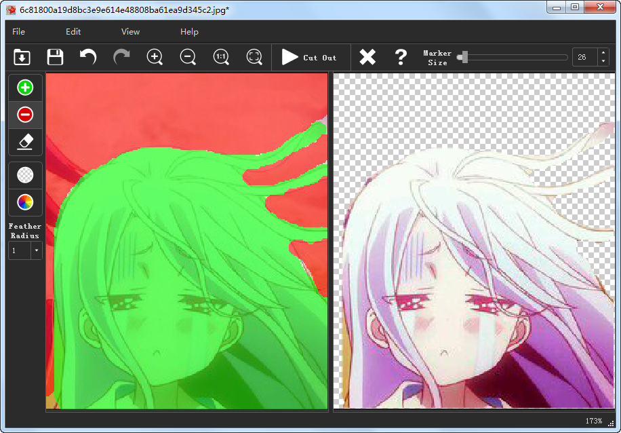The height and width of the screenshot is (433, 621).
Task: Click the Redo arrow icon
Action: click(121, 57)
